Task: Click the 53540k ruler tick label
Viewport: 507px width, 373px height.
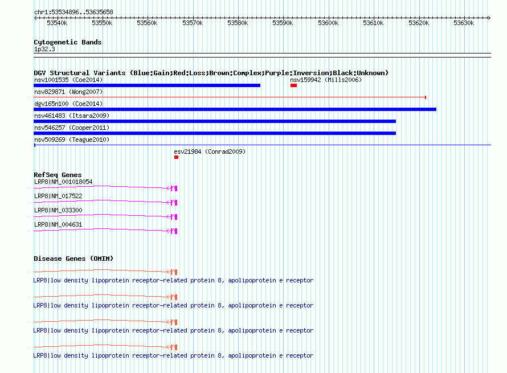Action: 57,23
